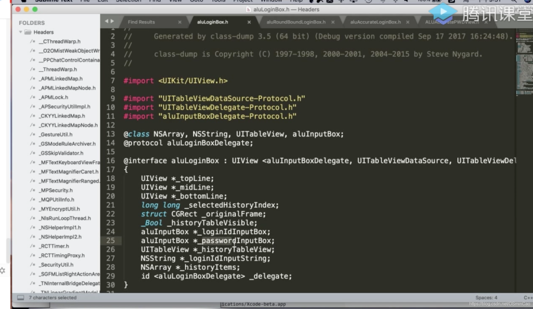Click the file icon in window title
533x309 pixels.
tap(248, 10)
